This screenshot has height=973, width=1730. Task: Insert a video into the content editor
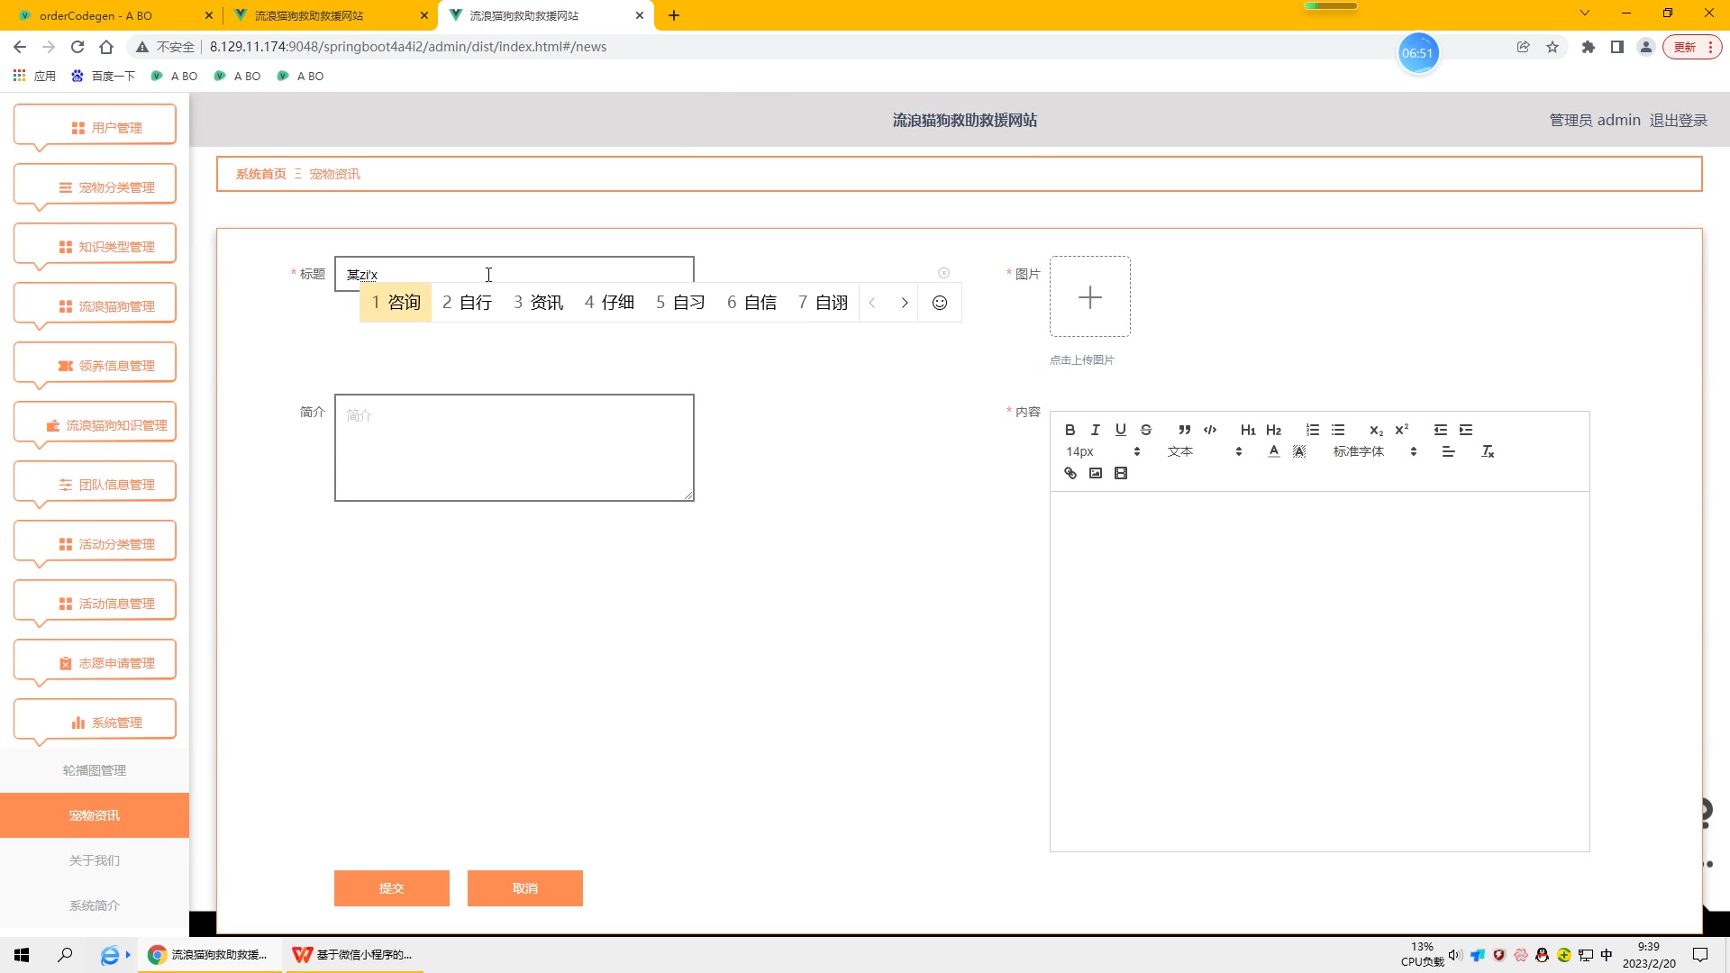point(1120,473)
